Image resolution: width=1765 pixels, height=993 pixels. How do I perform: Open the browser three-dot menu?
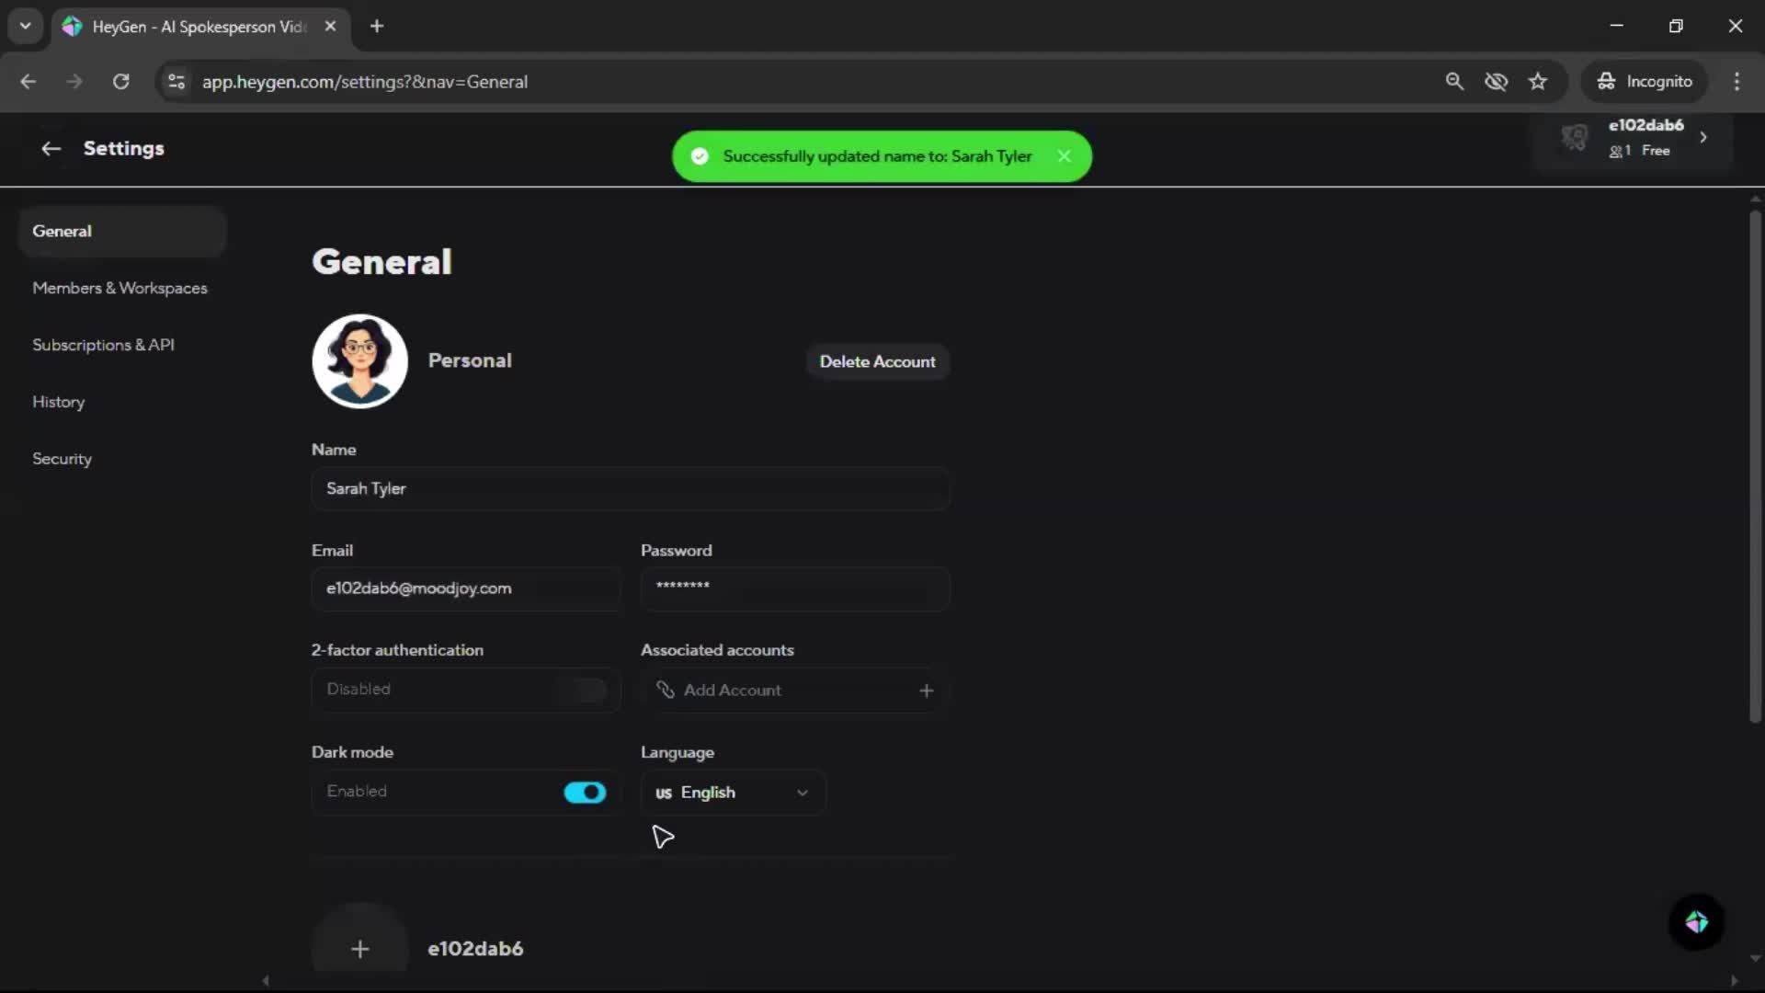[x=1737, y=82]
